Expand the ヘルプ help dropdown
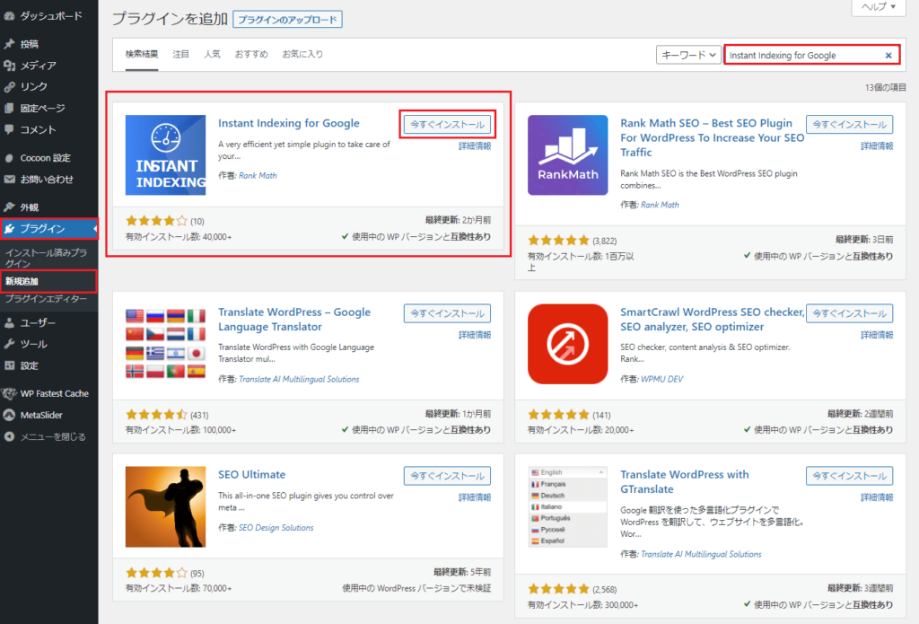The width and height of the screenshot is (919, 624). 878,7
